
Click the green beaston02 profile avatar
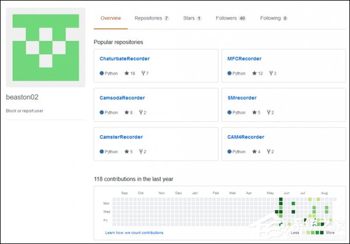45,48
